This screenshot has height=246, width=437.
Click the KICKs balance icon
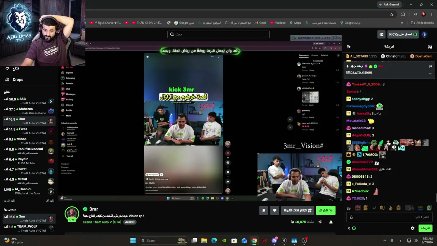click(354, 228)
